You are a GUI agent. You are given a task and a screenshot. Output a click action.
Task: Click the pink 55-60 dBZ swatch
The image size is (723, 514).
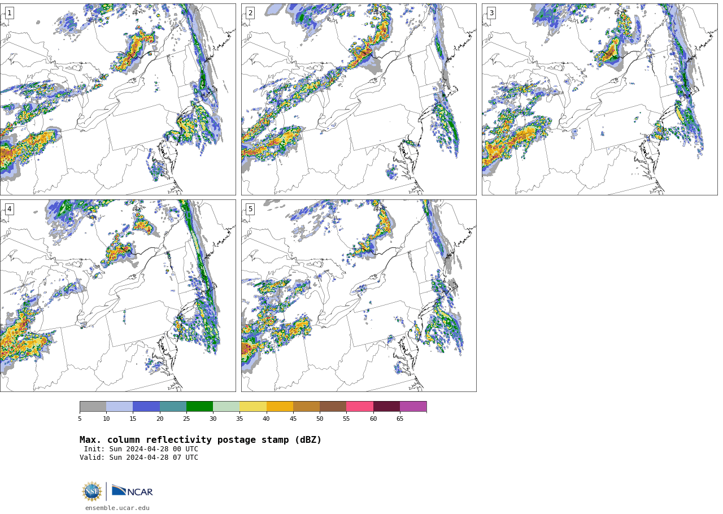360,407
